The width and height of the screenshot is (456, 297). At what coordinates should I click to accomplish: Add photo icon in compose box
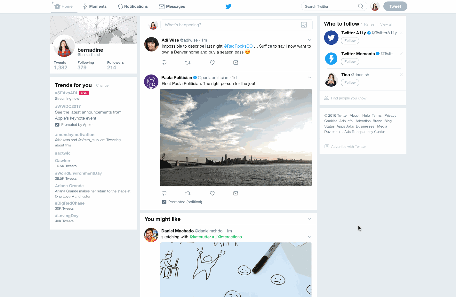(304, 25)
